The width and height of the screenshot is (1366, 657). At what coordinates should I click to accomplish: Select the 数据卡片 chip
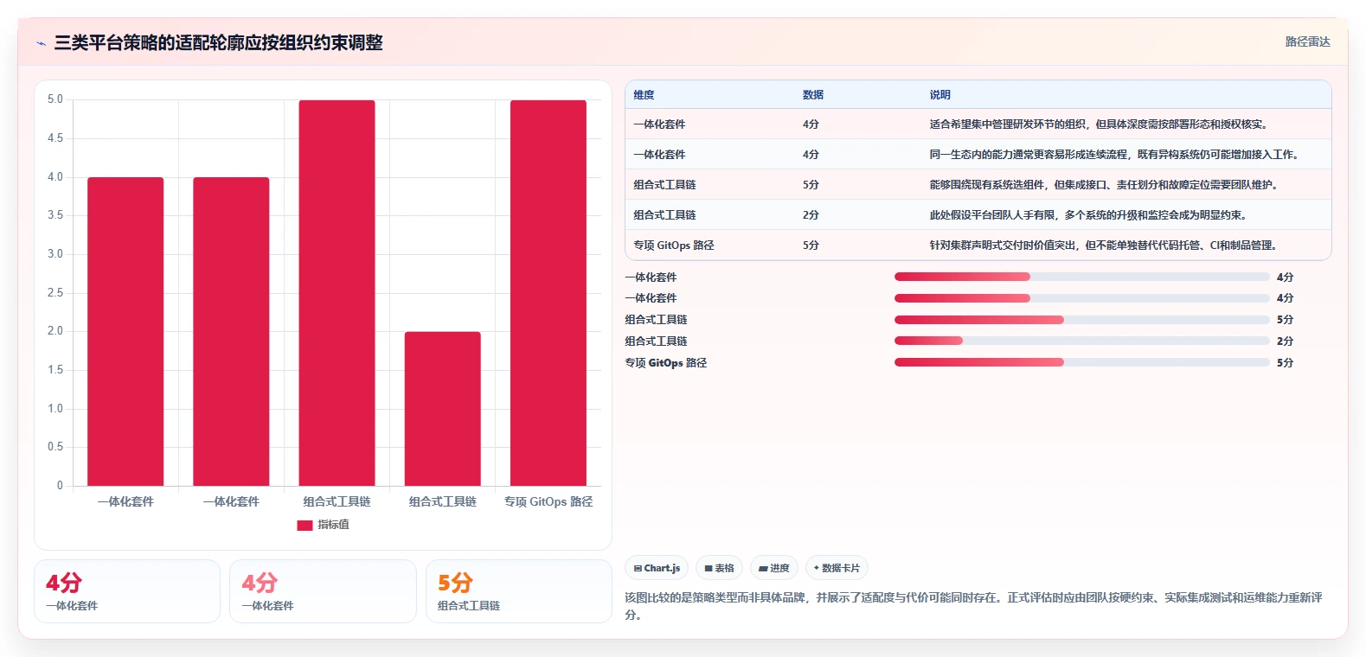tap(837, 568)
